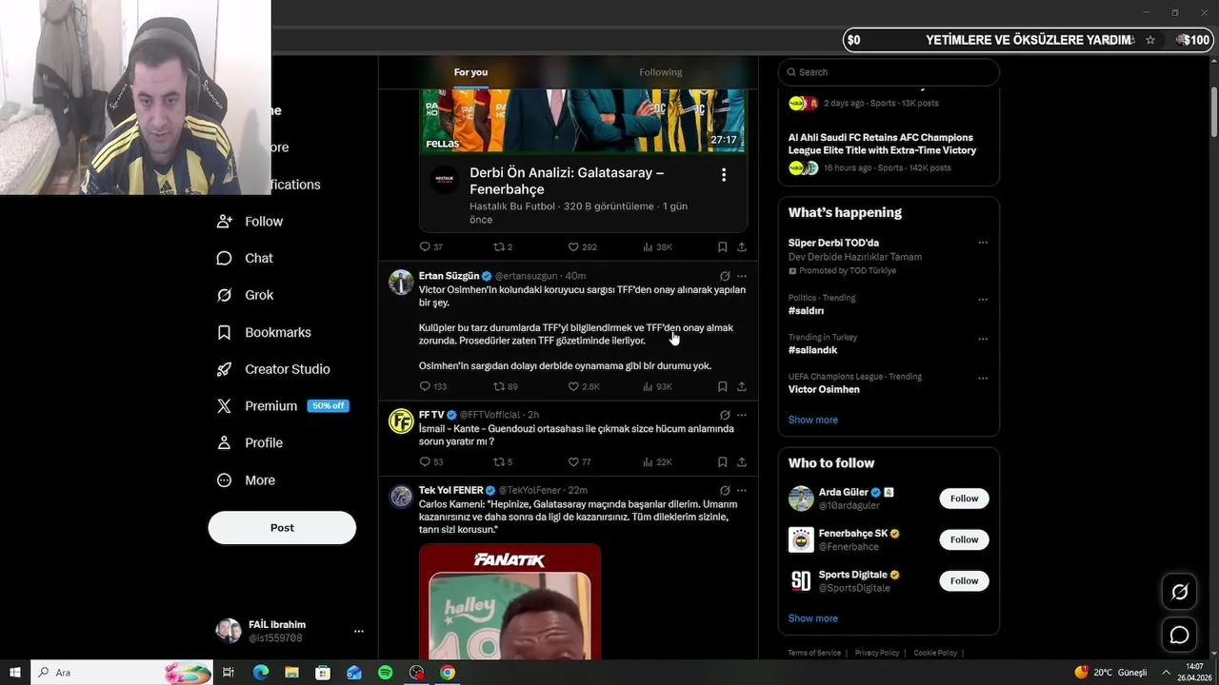Open Spotify from the taskbar
Viewport: 1219px width, 685px height.
click(385, 673)
